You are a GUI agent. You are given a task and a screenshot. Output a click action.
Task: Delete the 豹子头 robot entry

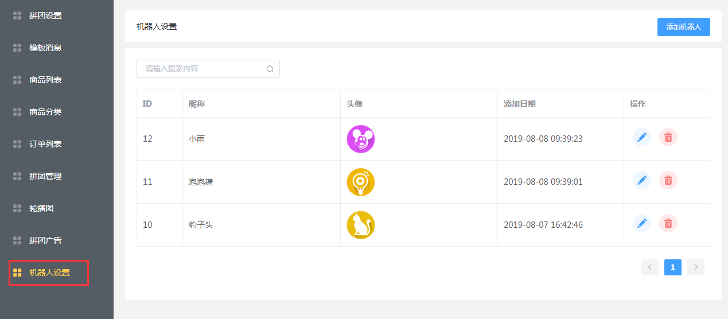(x=668, y=223)
